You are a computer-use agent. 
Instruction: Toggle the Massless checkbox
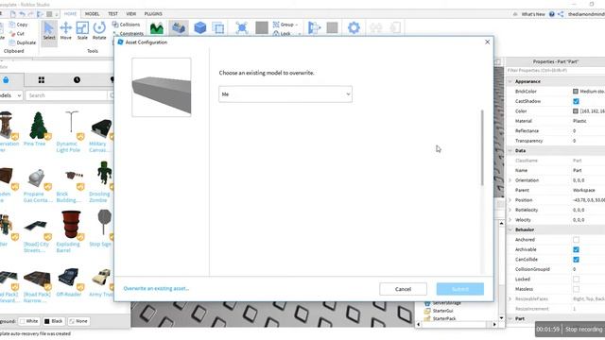pos(576,289)
